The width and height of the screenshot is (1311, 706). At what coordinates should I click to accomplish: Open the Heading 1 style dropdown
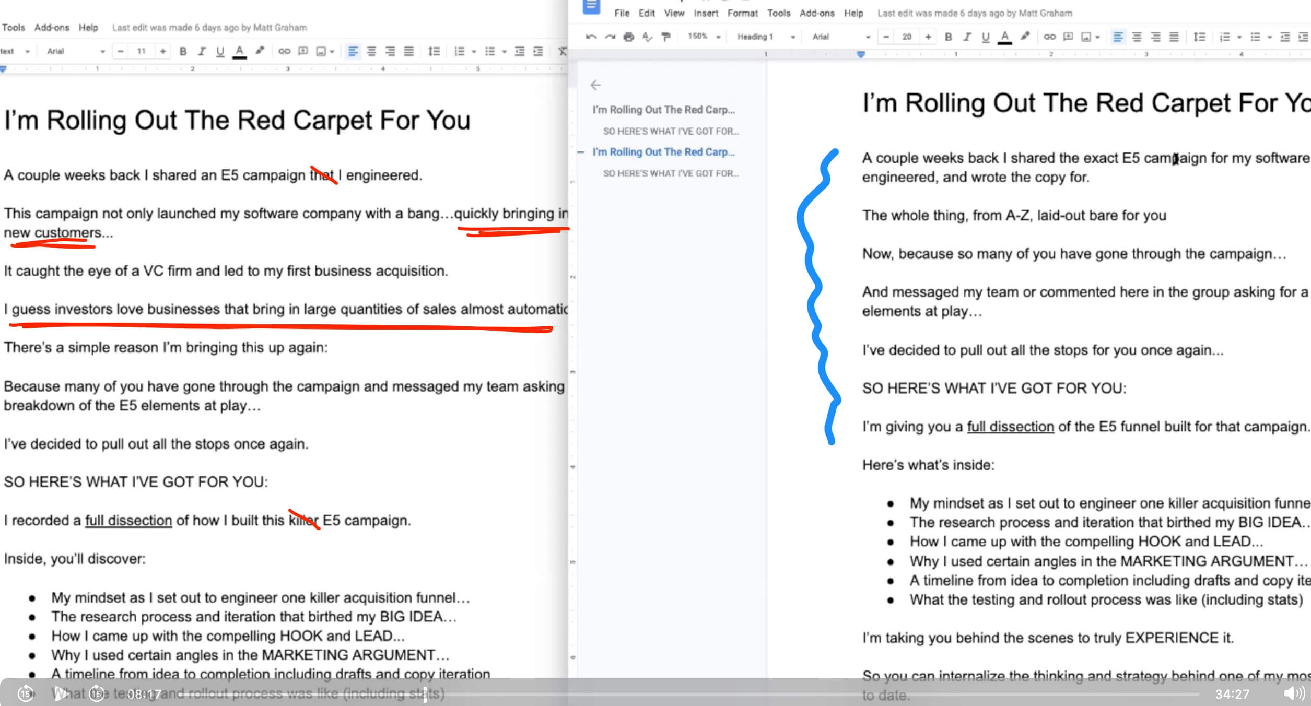766,37
